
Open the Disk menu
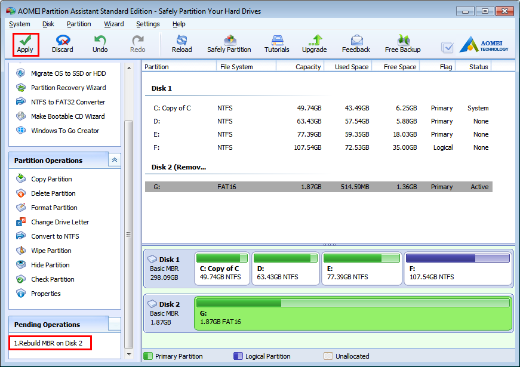pyautogui.click(x=48, y=24)
